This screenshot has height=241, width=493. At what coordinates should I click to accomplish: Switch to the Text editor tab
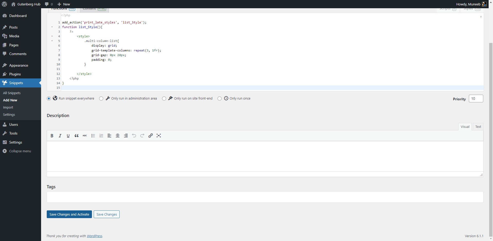(478, 127)
